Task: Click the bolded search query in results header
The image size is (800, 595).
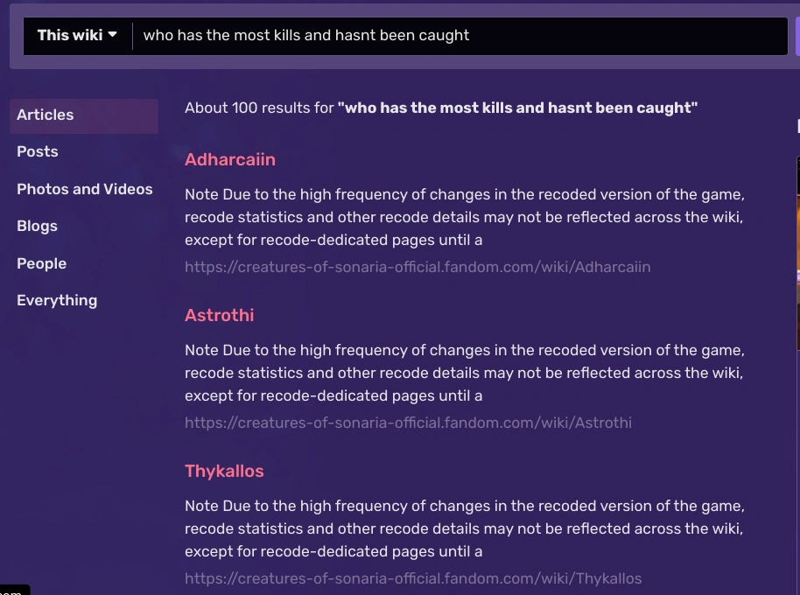Action: pyautogui.click(x=517, y=108)
